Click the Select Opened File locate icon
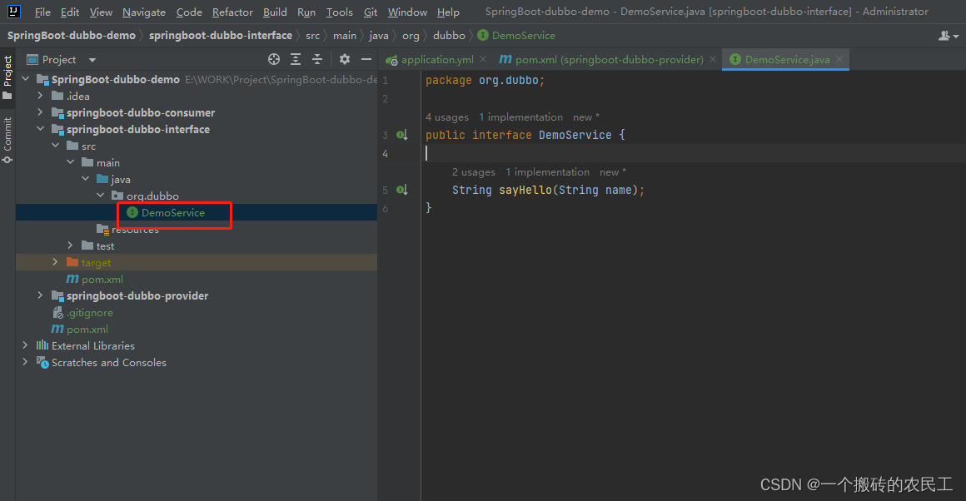This screenshot has height=501, width=966. 274,59
